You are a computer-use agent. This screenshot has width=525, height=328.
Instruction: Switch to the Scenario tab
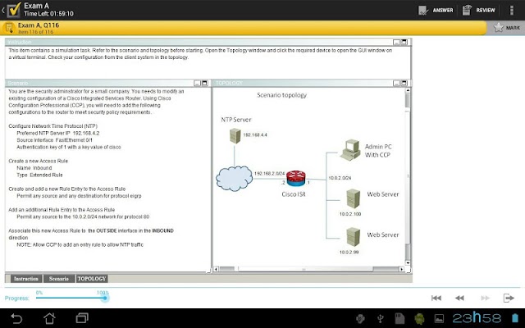point(59,279)
